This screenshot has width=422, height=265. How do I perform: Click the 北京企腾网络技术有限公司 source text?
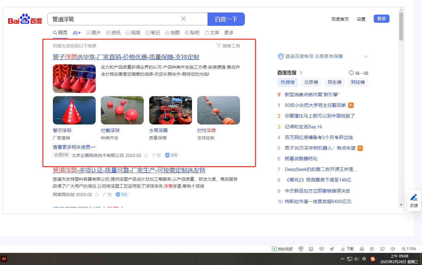point(98,155)
